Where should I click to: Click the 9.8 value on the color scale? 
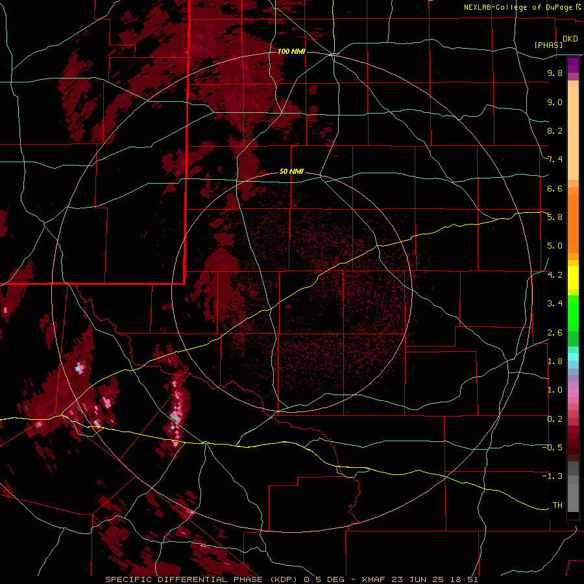pos(555,73)
